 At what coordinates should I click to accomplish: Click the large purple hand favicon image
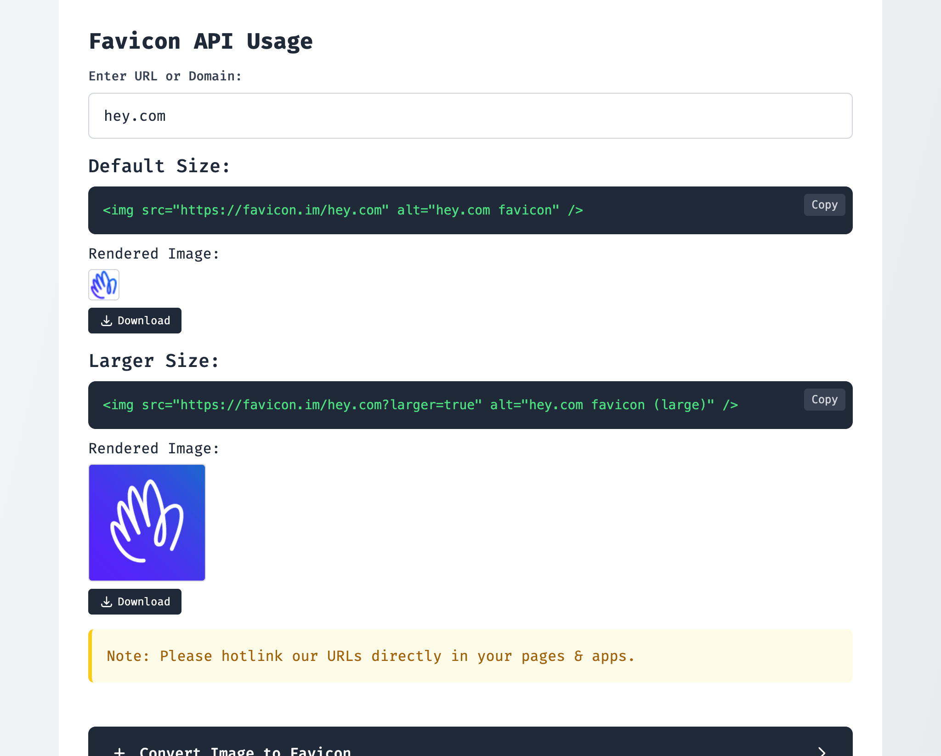click(x=147, y=523)
